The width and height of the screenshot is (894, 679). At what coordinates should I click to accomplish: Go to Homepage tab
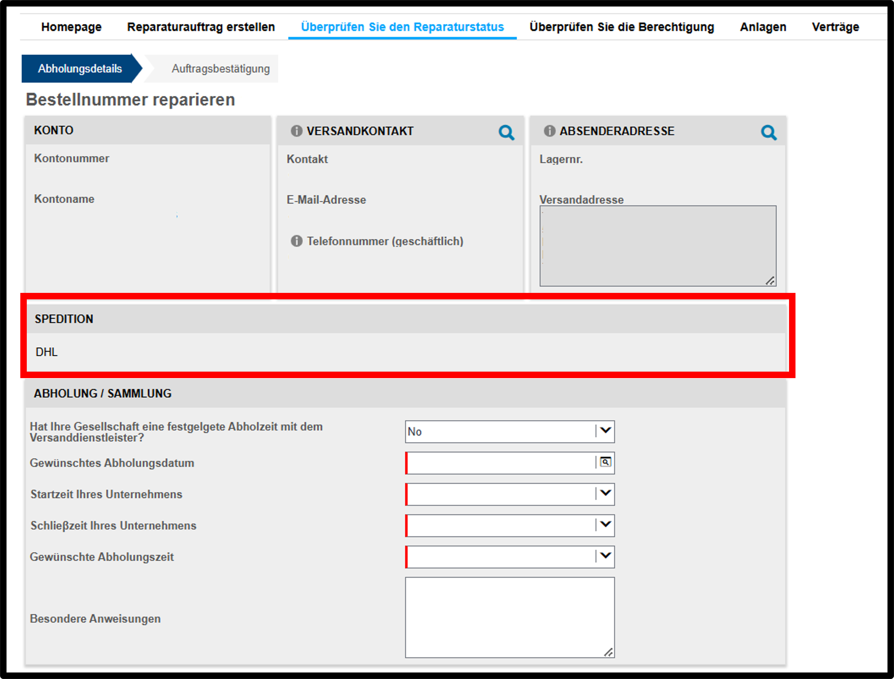pos(71,27)
